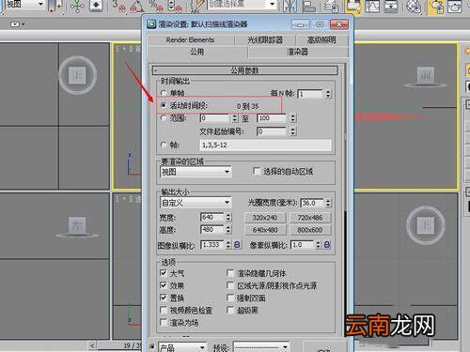Switch to the 高级照明 tab
Screen dimensions: 470x352
click(x=321, y=40)
